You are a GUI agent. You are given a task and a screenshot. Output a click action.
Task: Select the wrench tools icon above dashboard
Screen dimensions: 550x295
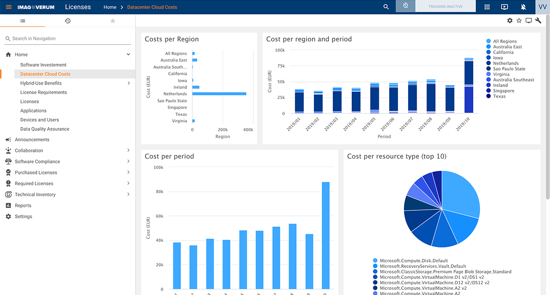pos(538,20)
